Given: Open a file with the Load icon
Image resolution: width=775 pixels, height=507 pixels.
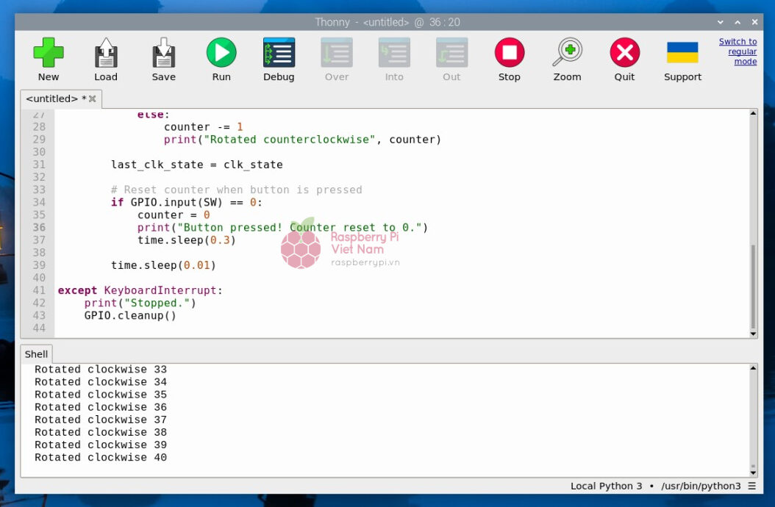Looking at the screenshot, I should 106,54.
